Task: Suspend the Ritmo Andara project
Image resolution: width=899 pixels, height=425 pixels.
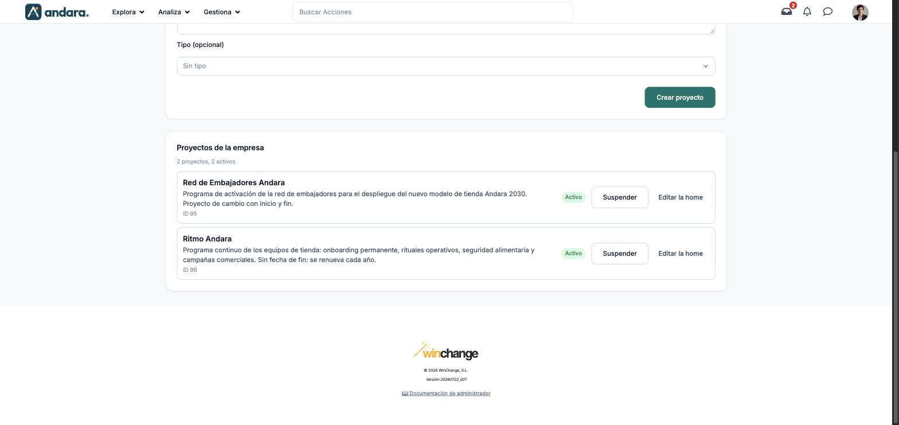Action: click(620, 254)
